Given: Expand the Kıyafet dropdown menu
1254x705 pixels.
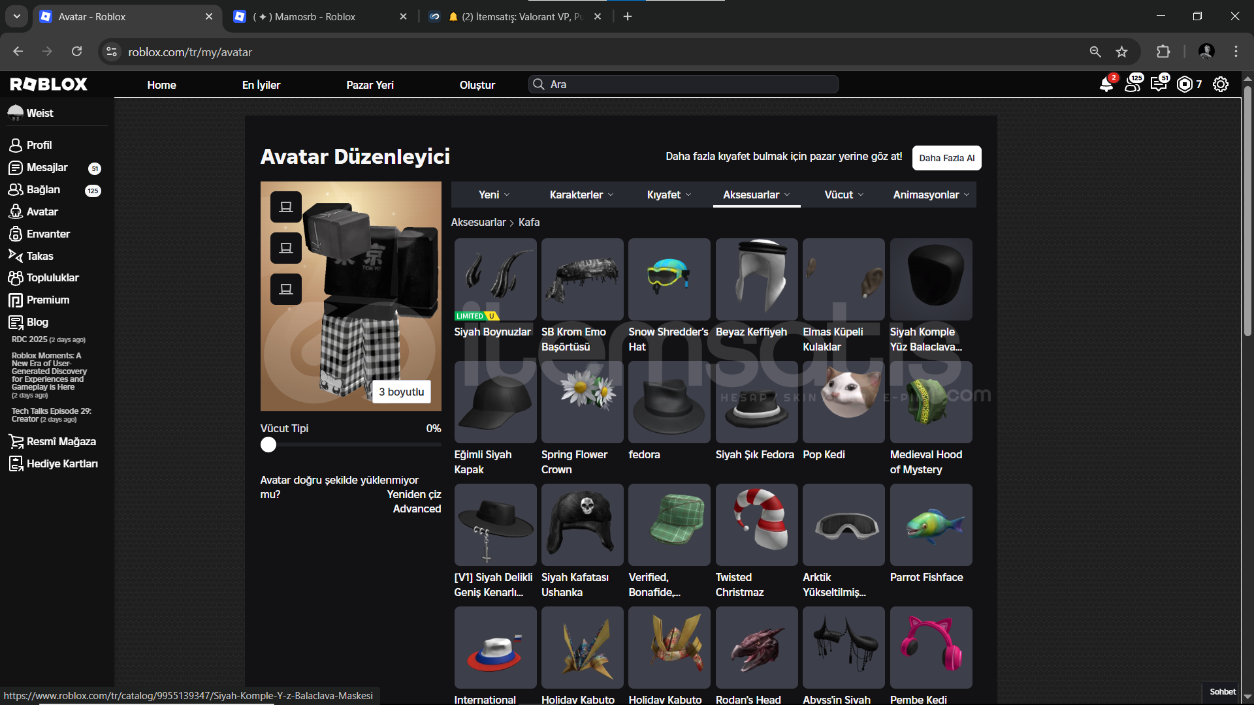Looking at the screenshot, I should [x=669, y=195].
